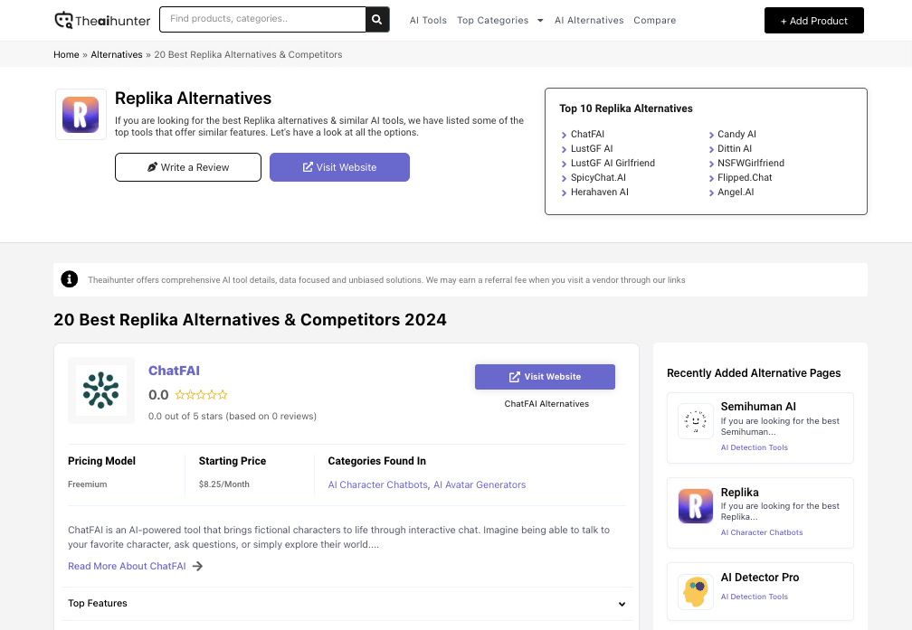Open Flipped.Chat link
Viewport: 912px width, 630px height.
[745, 178]
